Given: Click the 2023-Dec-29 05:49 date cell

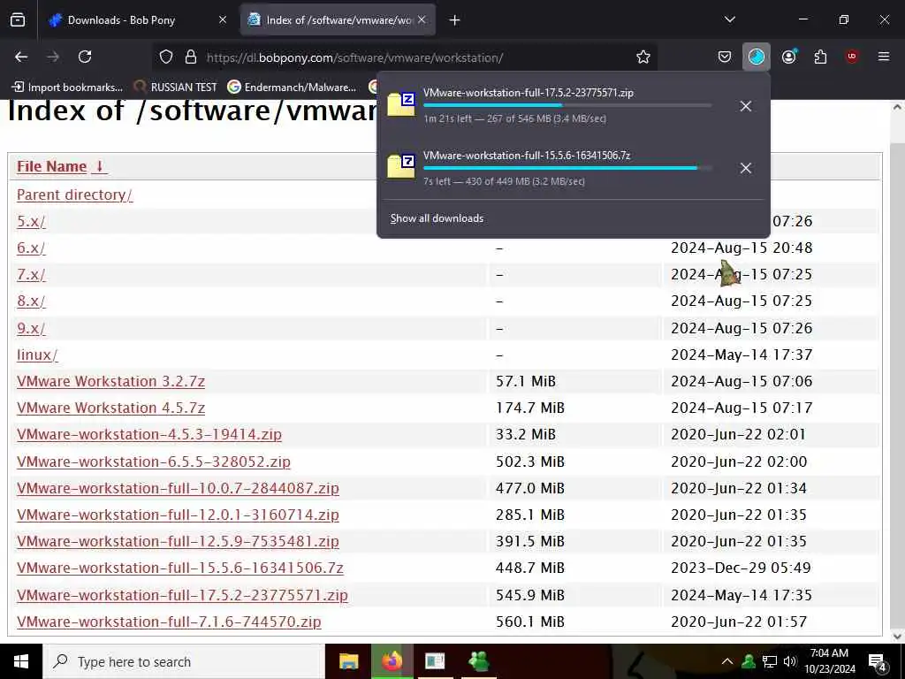Looking at the screenshot, I should click(x=741, y=568).
